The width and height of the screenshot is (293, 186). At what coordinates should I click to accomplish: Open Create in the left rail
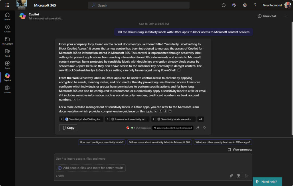[x=7, y=29]
